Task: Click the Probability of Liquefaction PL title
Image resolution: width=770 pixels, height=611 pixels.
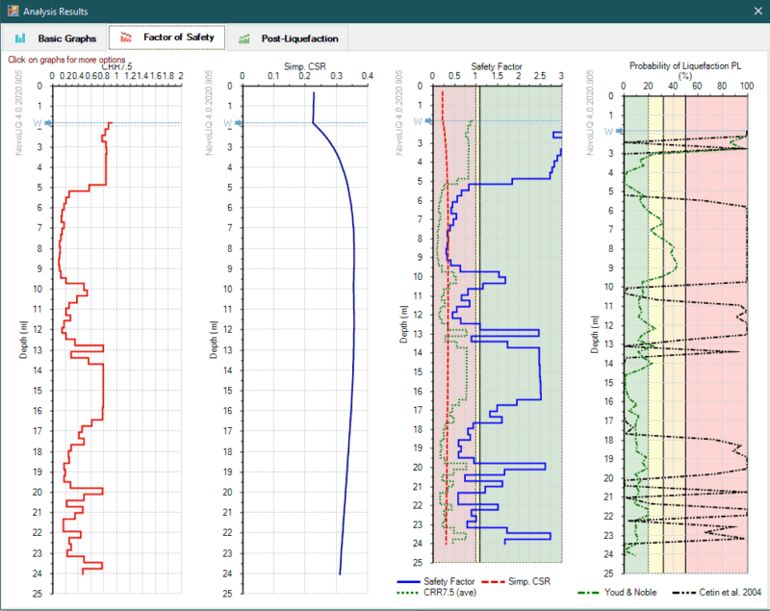Action: [x=685, y=65]
